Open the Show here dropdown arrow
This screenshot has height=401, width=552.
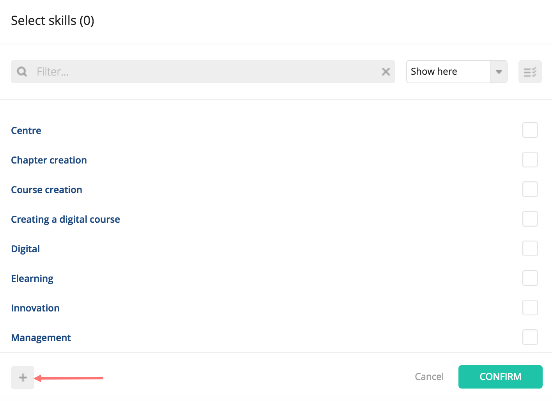click(x=499, y=72)
